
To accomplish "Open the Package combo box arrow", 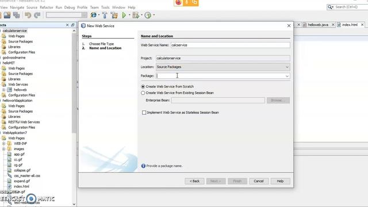I will coord(287,76).
